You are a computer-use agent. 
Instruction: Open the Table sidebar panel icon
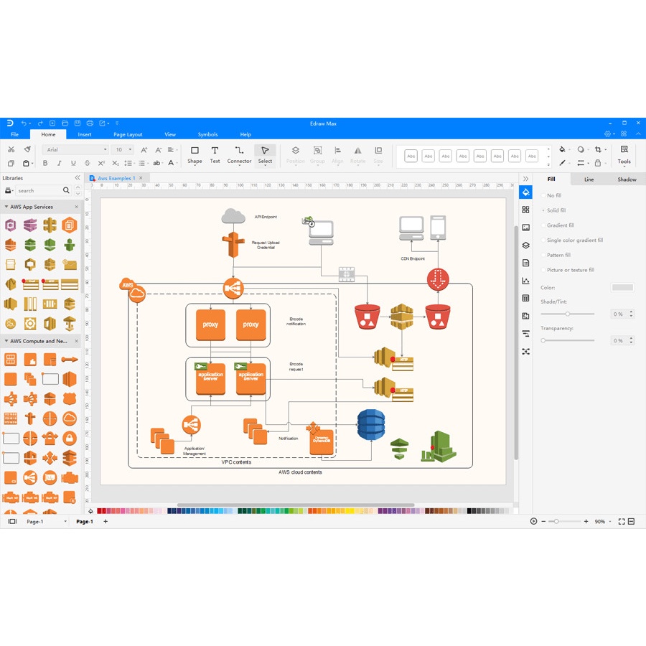click(525, 298)
